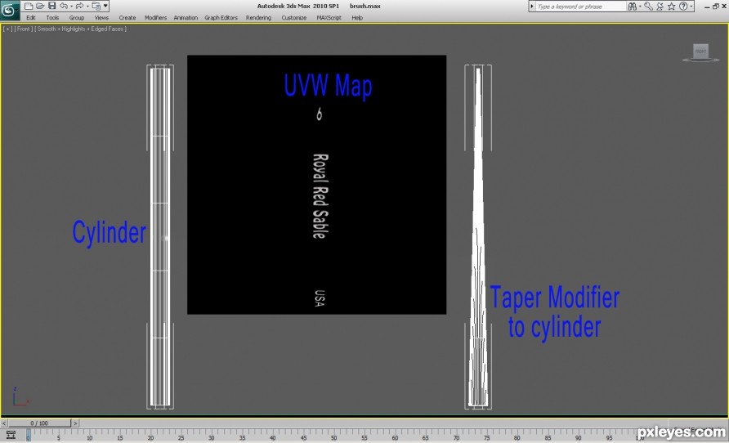729x443 pixels.
Task: Click the Help question mark icon
Action: coord(683,6)
